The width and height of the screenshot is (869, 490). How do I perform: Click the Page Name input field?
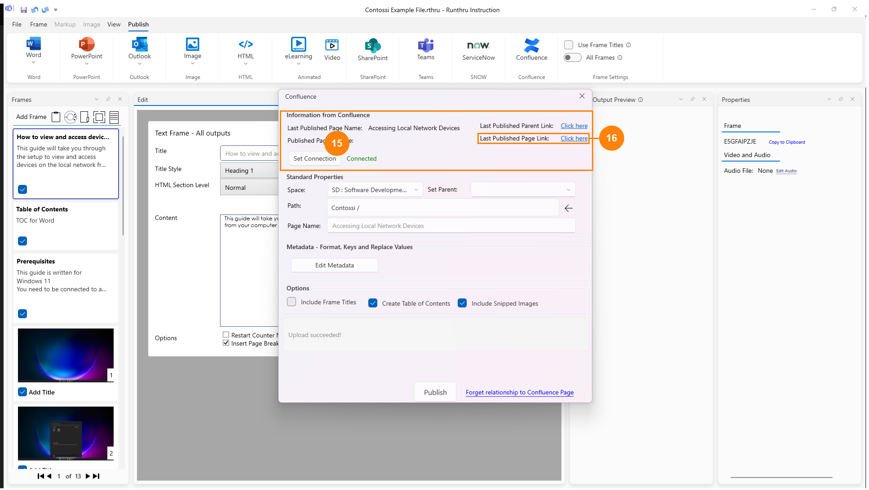click(450, 226)
